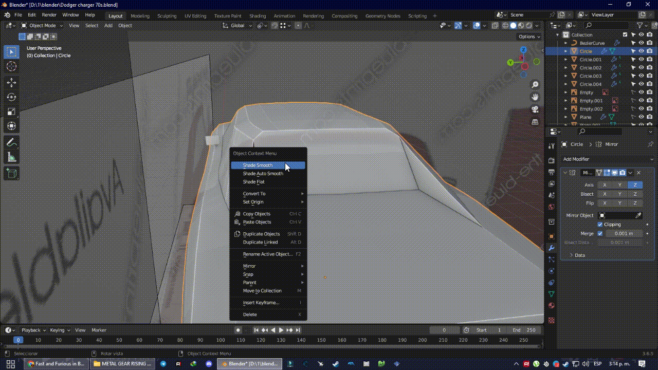The image size is (658, 370).
Task: Switch perspective/orthographic grid icon
Action: 535,122
